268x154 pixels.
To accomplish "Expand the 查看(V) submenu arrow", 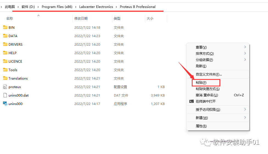I will point(245,47).
